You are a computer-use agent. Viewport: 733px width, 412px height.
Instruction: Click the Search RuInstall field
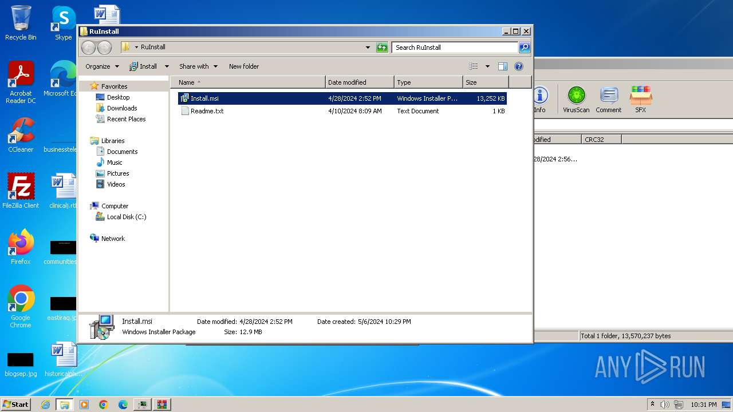tap(455, 47)
